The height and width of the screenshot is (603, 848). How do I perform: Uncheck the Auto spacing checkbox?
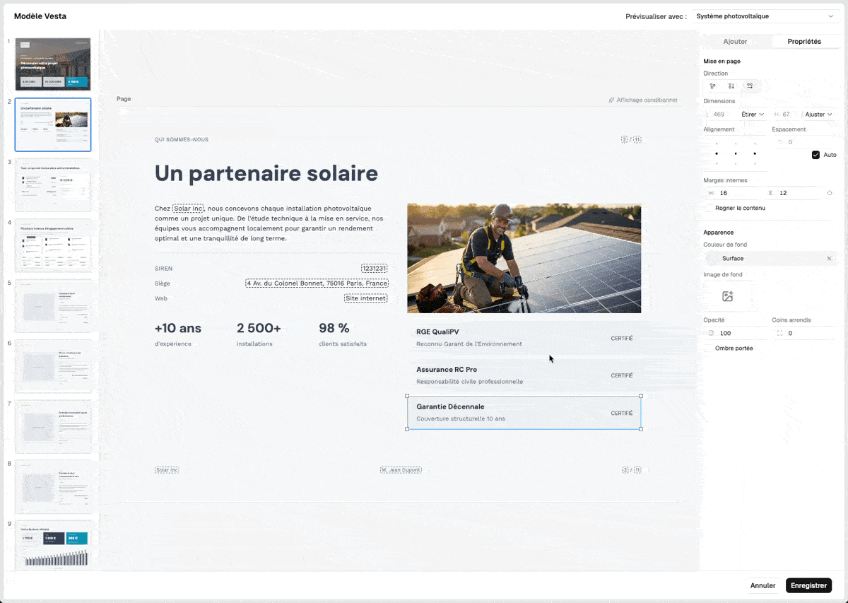tap(815, 155)
